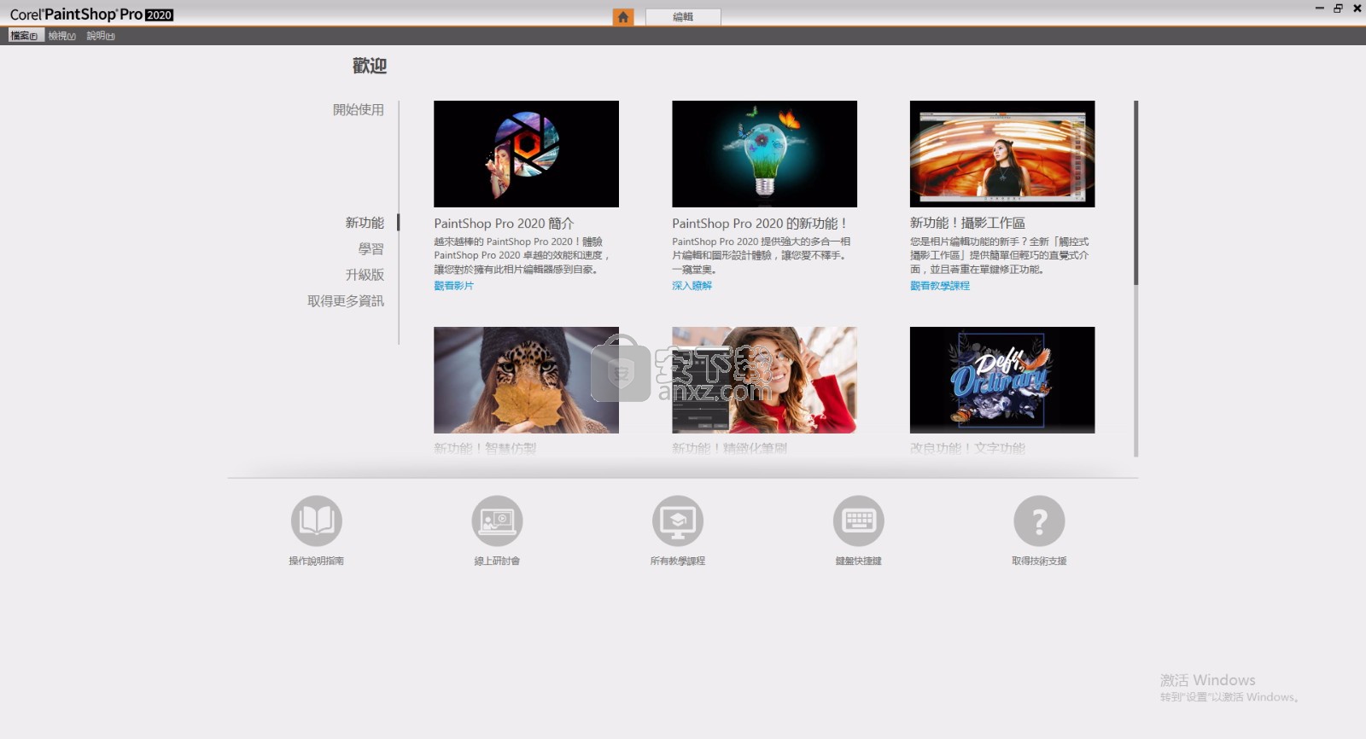Switch to the 編輯 tab
Image resolution: width=1366 pixels, height=739 pixels.
tap(683, 17)
